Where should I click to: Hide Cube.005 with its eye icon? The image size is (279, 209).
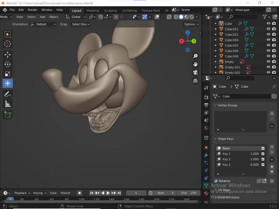click(x=268, y=45)
